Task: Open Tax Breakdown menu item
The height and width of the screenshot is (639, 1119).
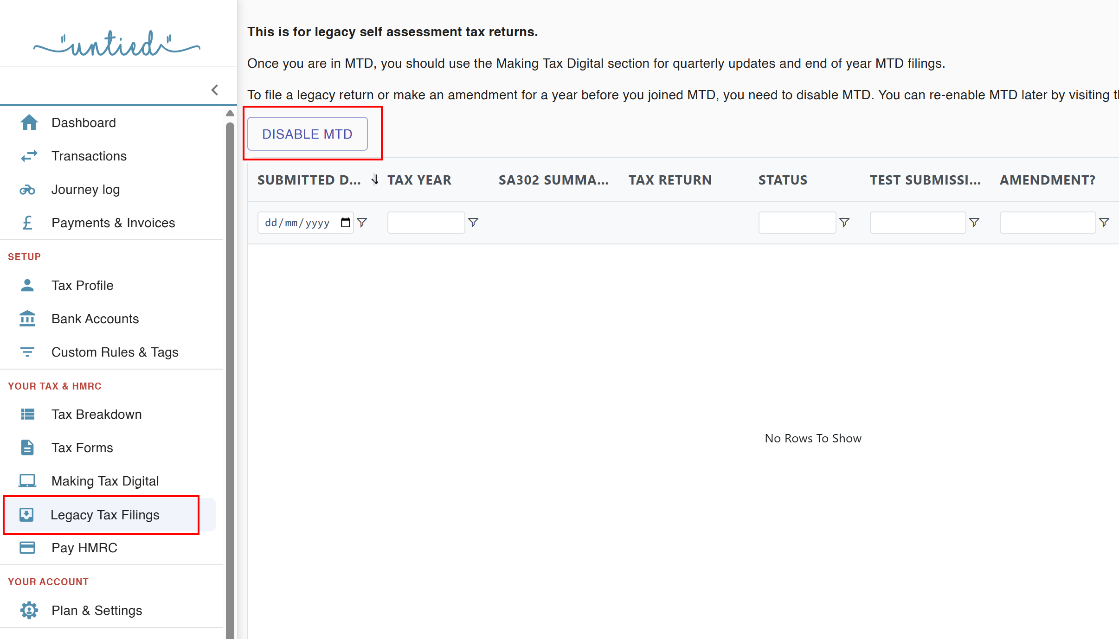Action: 96,414
